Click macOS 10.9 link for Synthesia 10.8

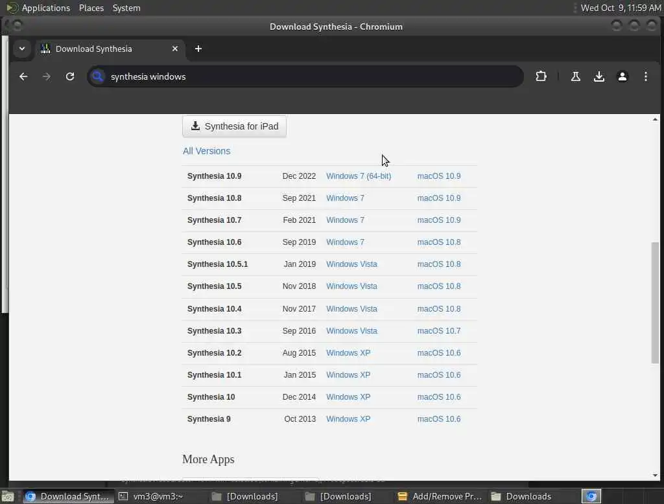pyautogui.click(x=439, y=198)
